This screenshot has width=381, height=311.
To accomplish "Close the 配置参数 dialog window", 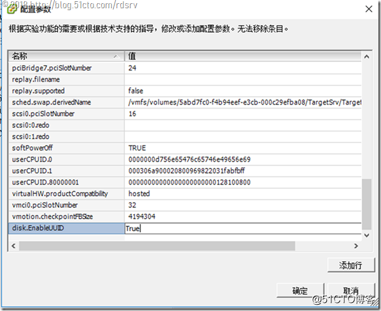I will pos(369,9).
